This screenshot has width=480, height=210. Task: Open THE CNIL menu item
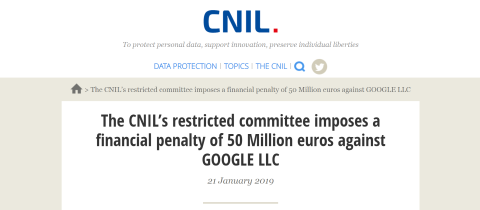(271, 66)
